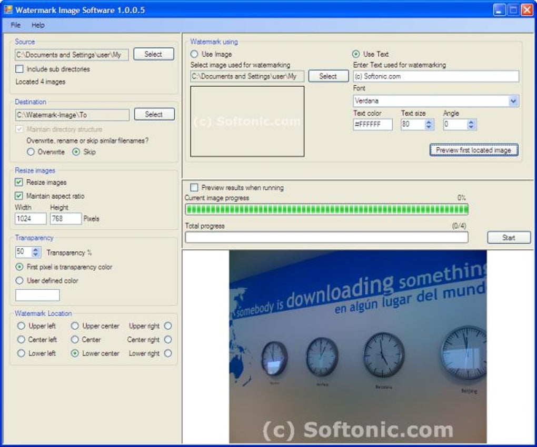The height and width of the screenshot is (447, 537).
Task: Click the Watermark Image Software title bar icon
Action: point(8,9)
